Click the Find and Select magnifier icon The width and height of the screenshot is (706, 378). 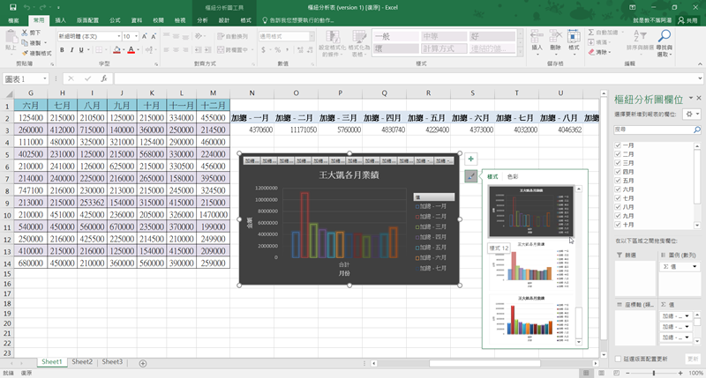664,37
